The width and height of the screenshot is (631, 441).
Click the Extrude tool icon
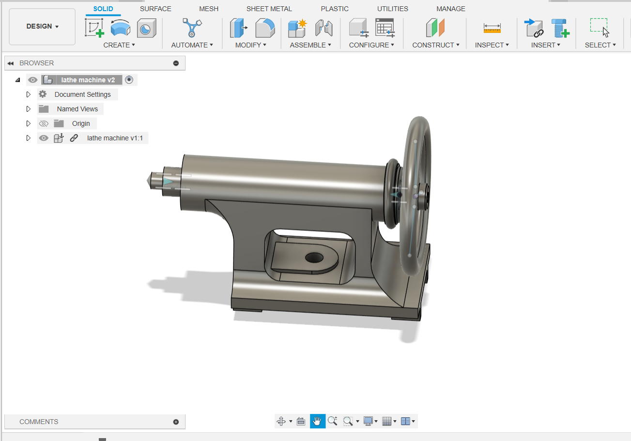pyautogui.click(x=120, y=28)
